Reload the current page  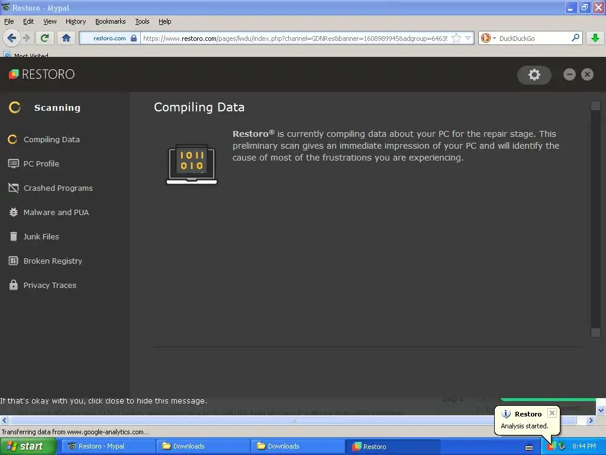pos(44,38)
